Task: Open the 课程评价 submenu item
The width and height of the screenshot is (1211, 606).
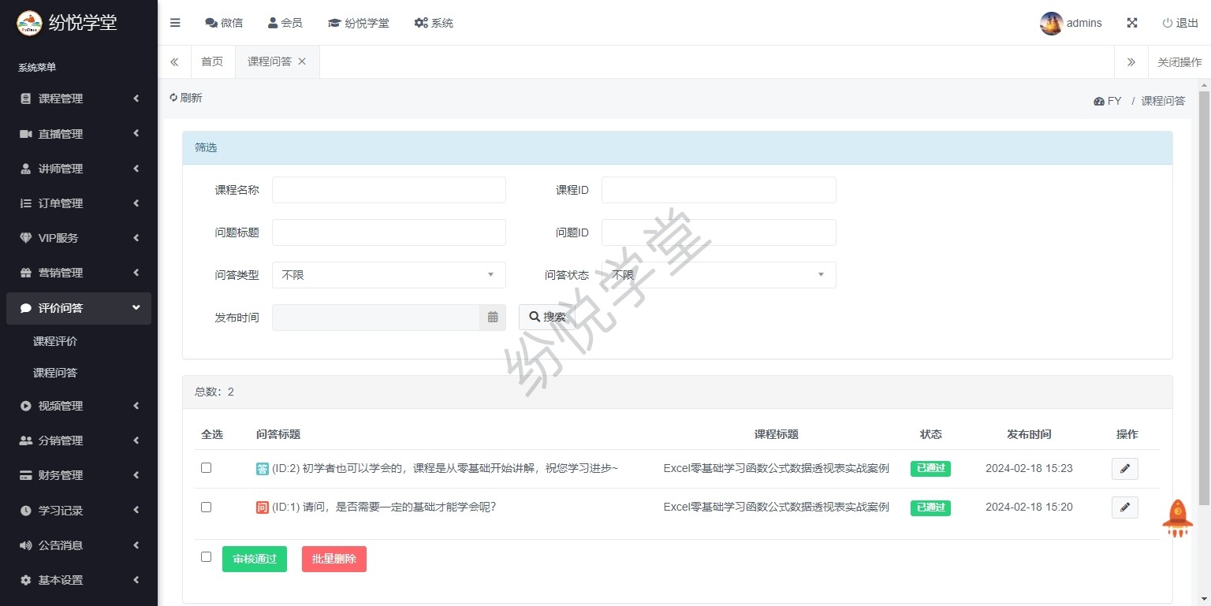Action: point(55,341)
